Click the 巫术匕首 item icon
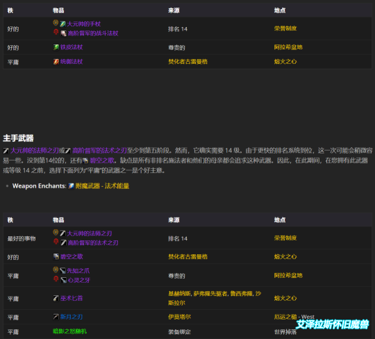This screenshot has height=339, width=375. click(56, 298)
